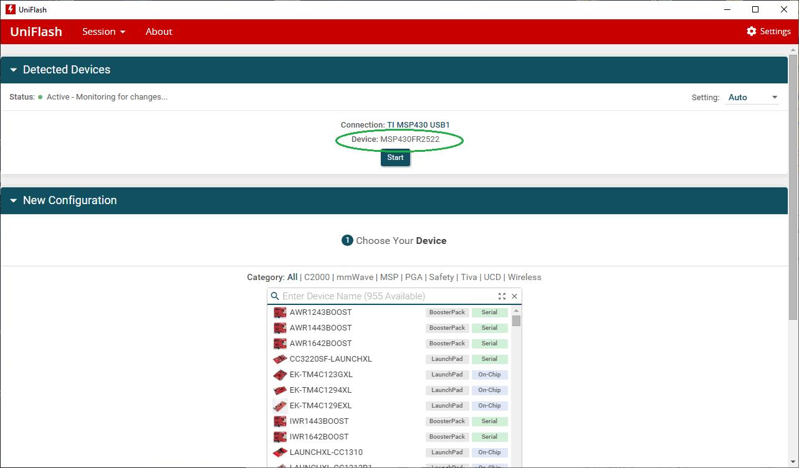Open the About page

pos(159,32)
